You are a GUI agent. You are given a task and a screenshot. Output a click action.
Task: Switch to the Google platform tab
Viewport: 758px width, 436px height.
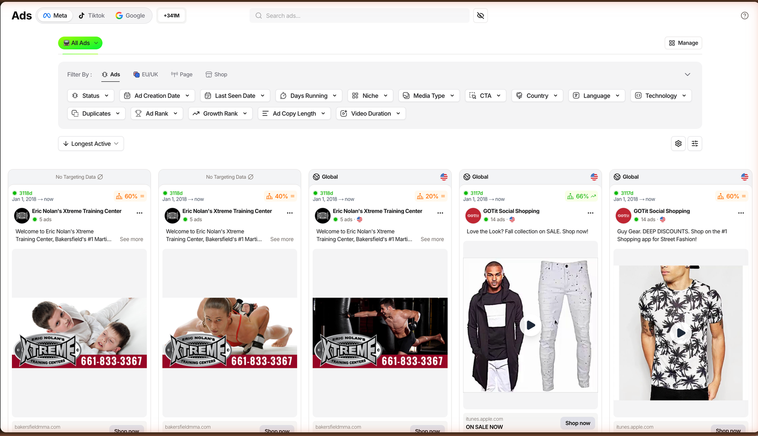tap(130, 16)
